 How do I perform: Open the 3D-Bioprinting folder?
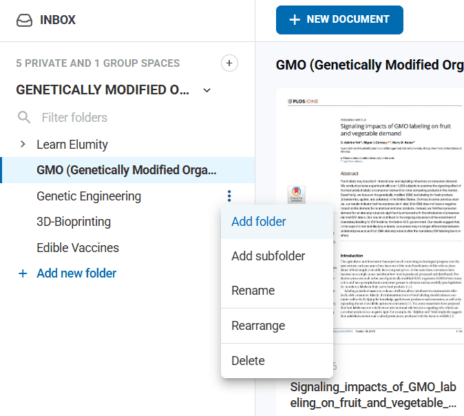[74, 222]
